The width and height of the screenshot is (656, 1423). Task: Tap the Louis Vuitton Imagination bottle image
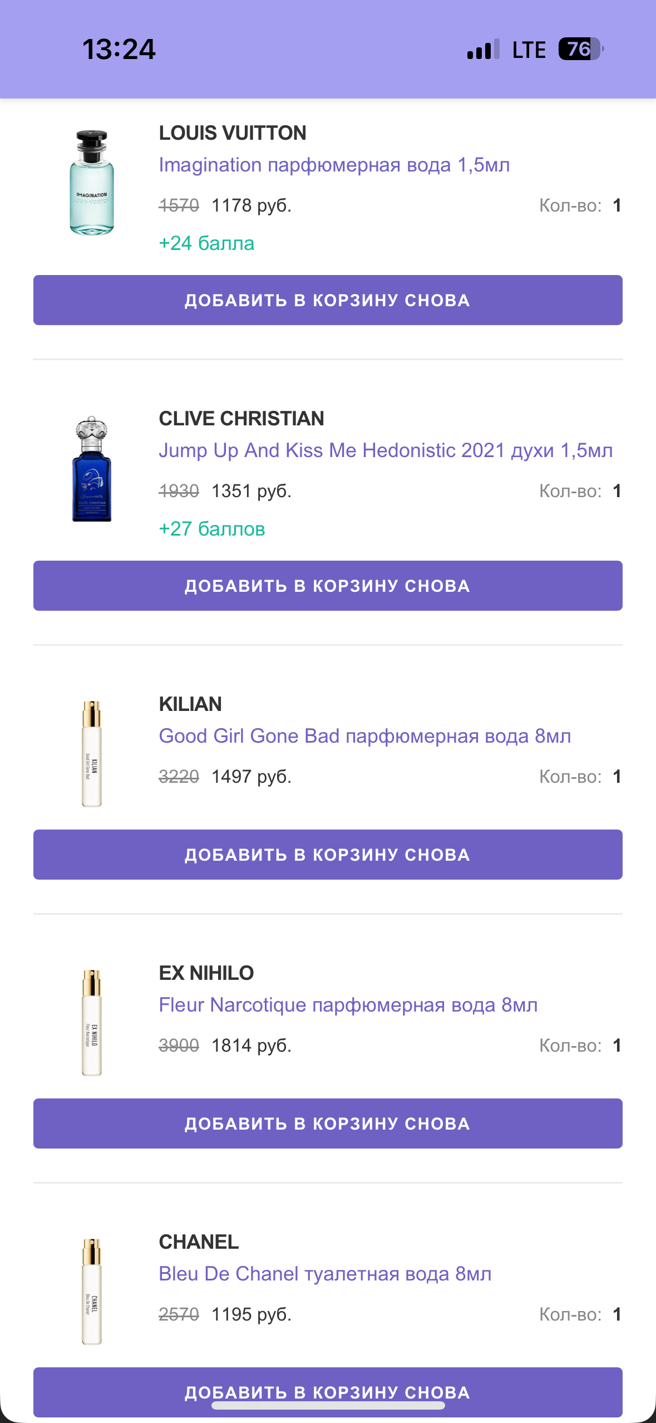(x=92, y=183)
